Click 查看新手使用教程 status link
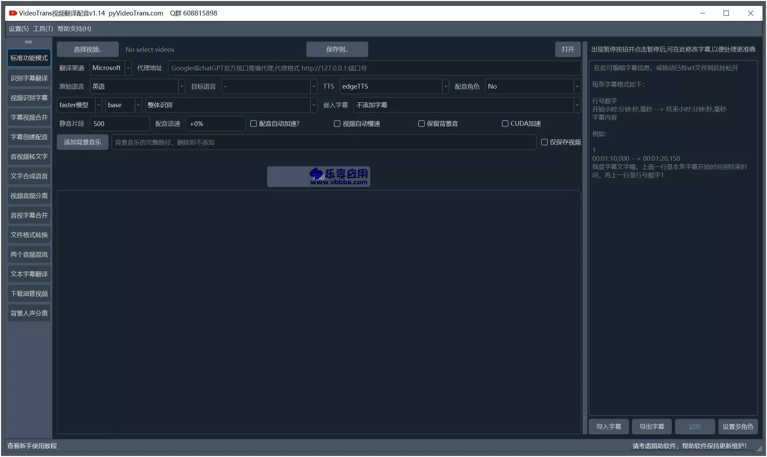Viewport: 767px width, 457px height. tap(32, 446)
